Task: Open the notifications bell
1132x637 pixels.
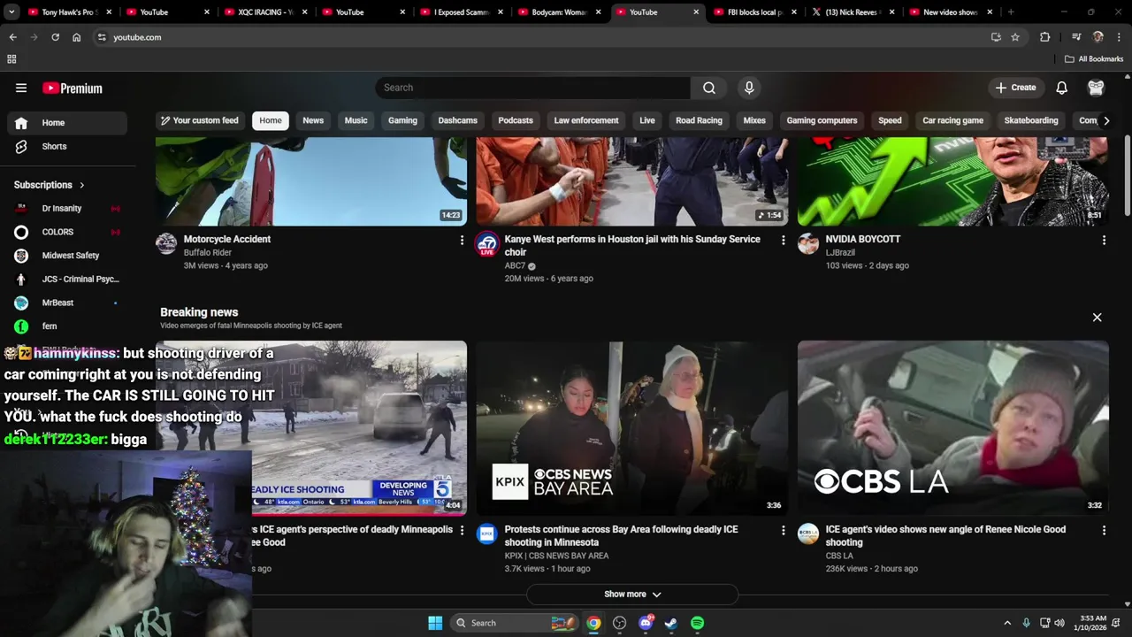Action: (x=1061, y=88)
